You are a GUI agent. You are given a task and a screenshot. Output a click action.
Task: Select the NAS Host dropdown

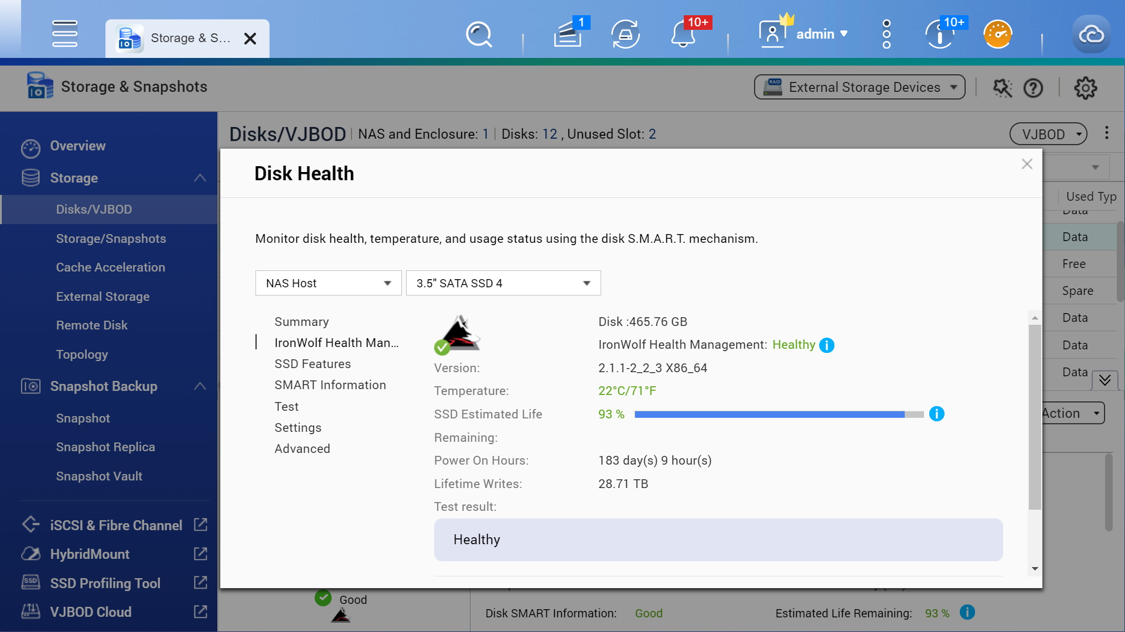coord(328,283)
